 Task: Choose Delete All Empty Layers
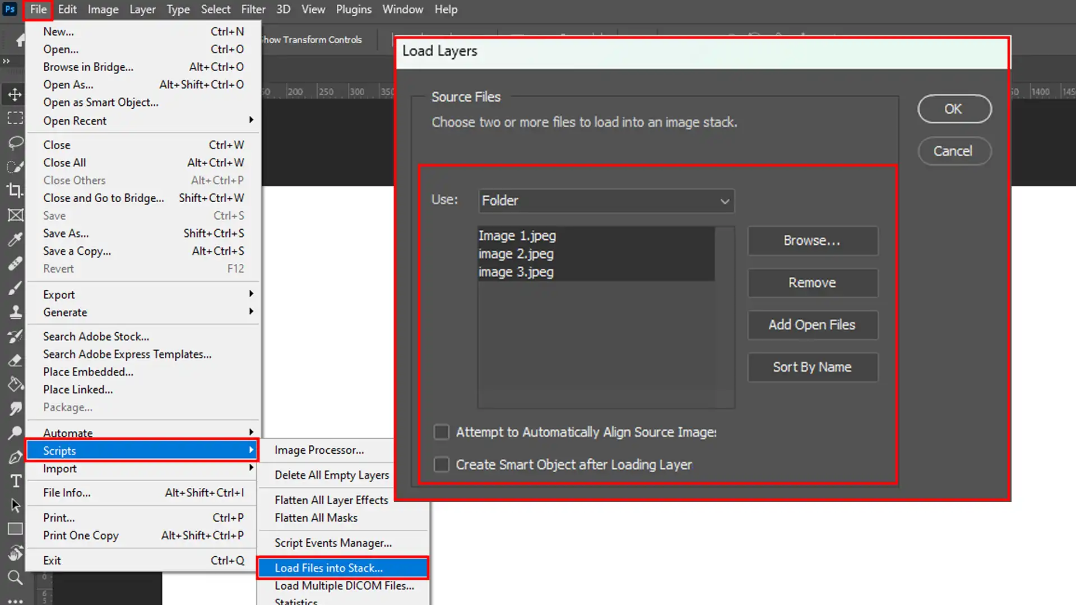(x=332, y=475)
